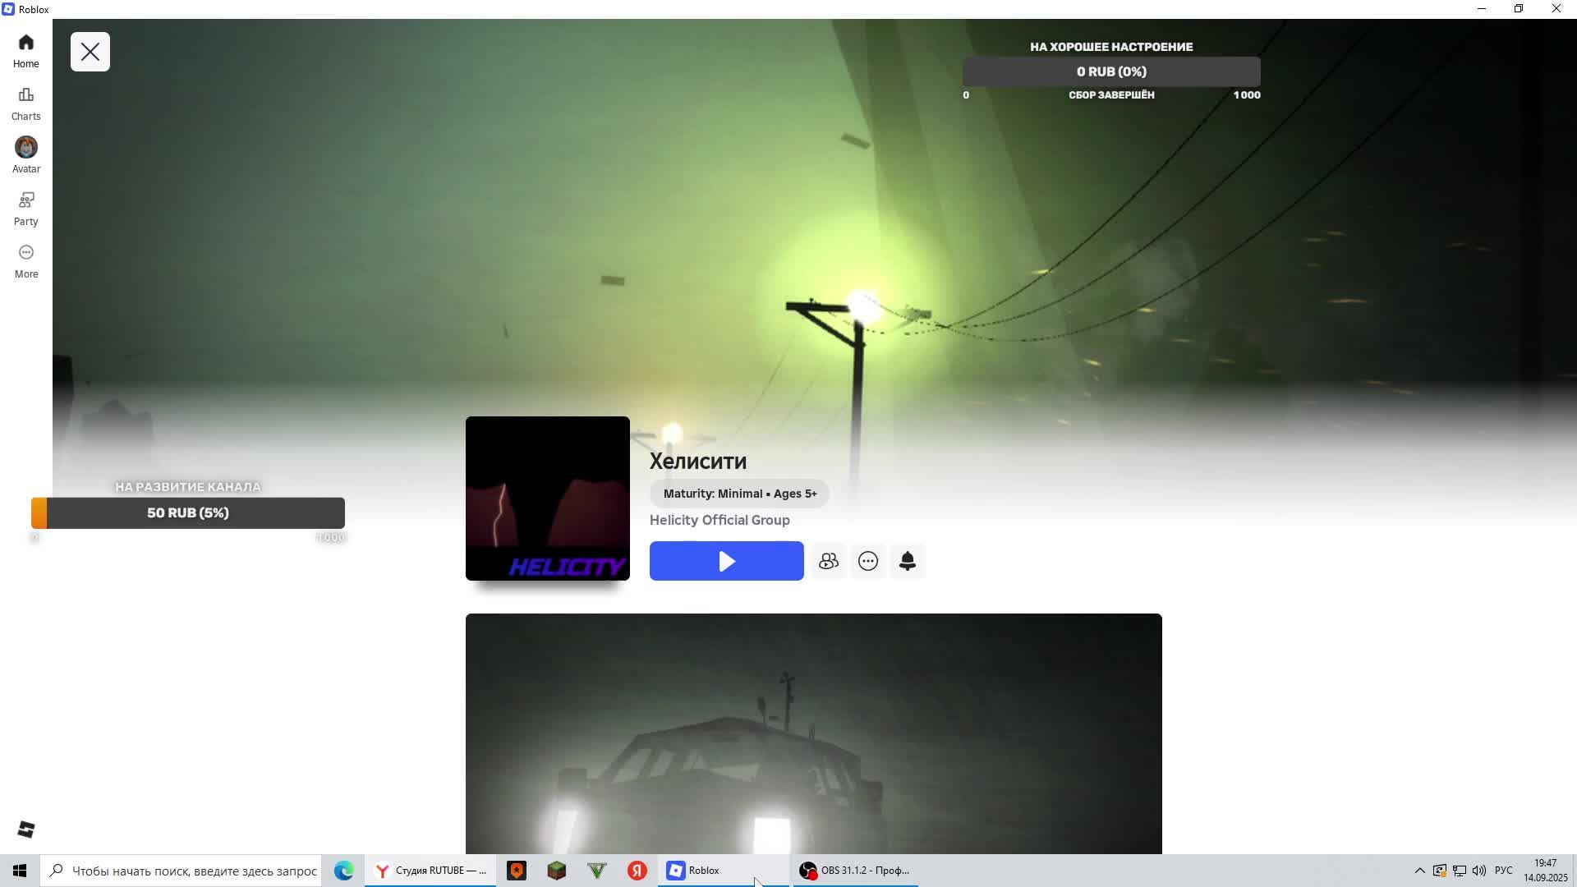Click the Roblox logo at bottom left
The height and width of the screenshot is (887, 1577).
pyautogui.click(x=25, y=830)
